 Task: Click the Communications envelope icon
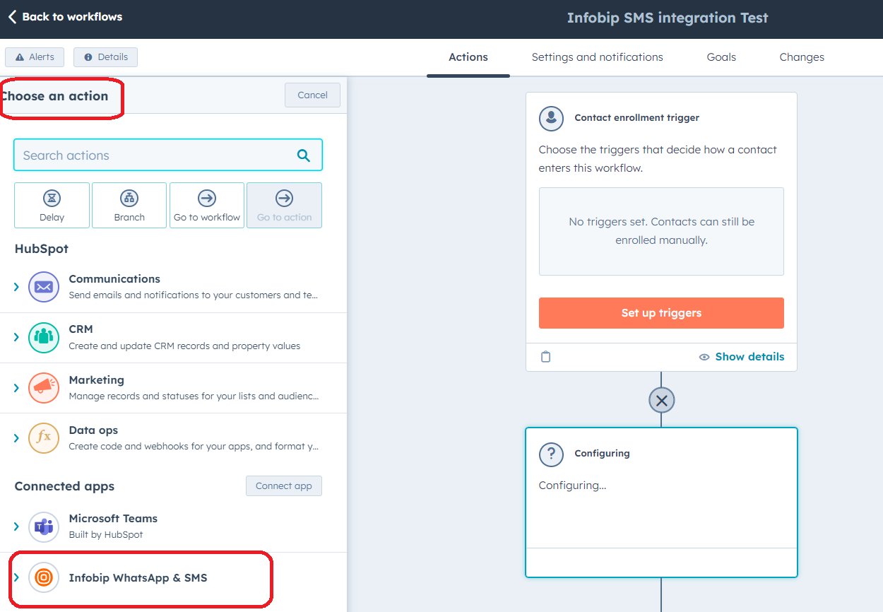(44, 287)
